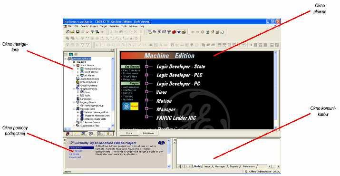Open a project with the folder toolbar icon
This screenshot has height=176, width=340.
click(73, 32)
